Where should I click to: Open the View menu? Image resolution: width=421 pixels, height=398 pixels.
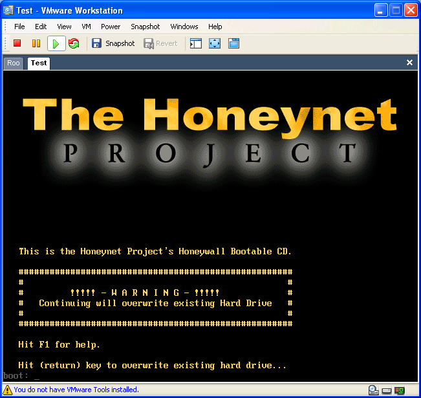click(64, 27)
